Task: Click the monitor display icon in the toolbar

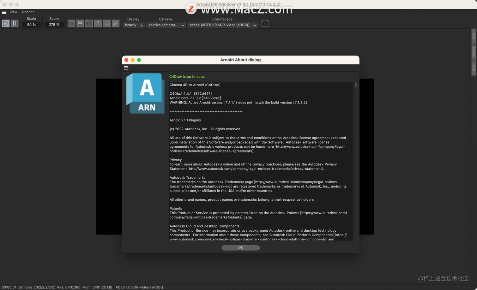Action: click(x=80, y=24)
